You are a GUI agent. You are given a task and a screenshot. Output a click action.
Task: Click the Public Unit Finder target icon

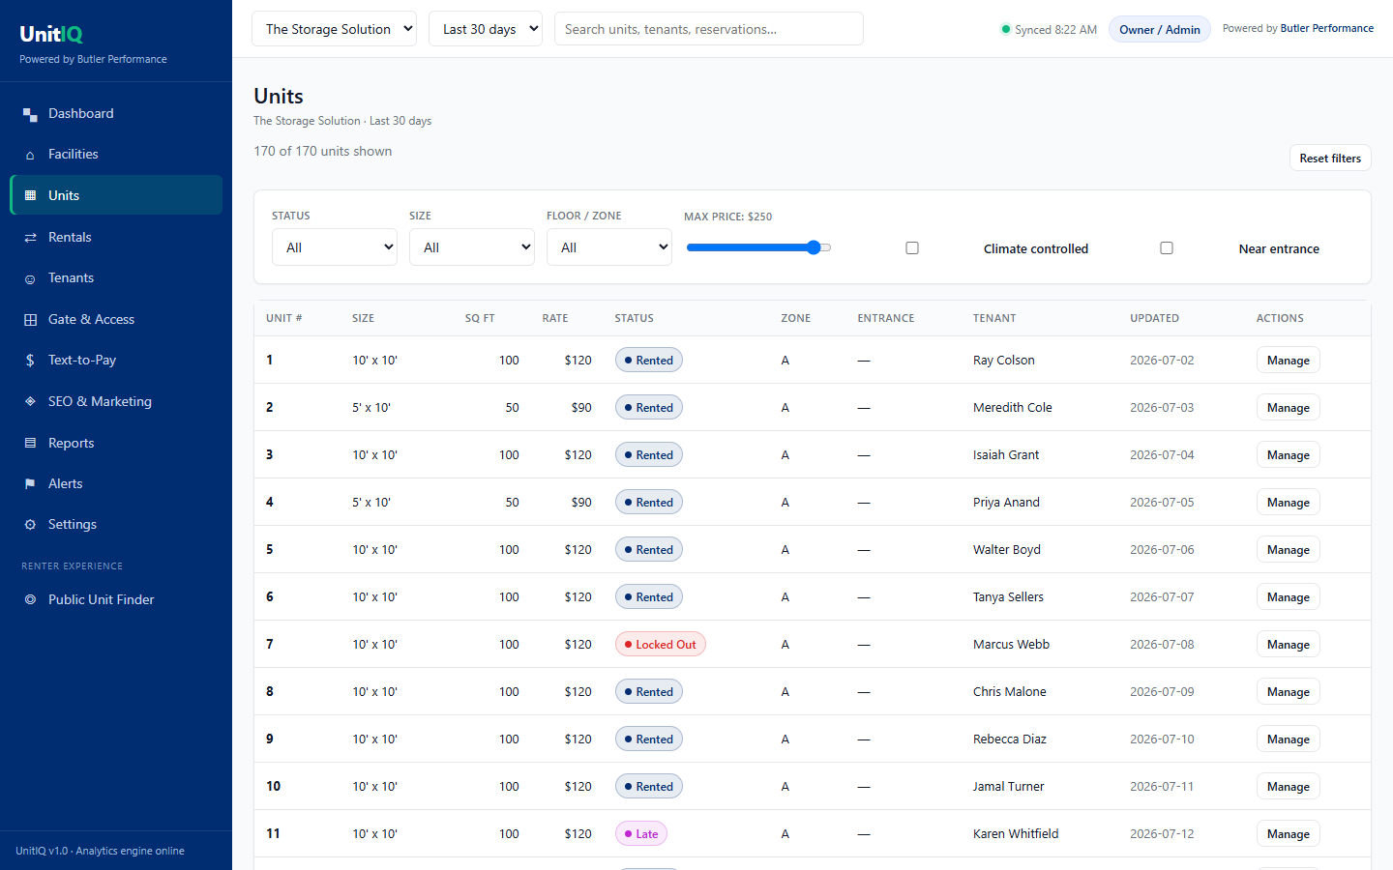click(x=30, y=599)
